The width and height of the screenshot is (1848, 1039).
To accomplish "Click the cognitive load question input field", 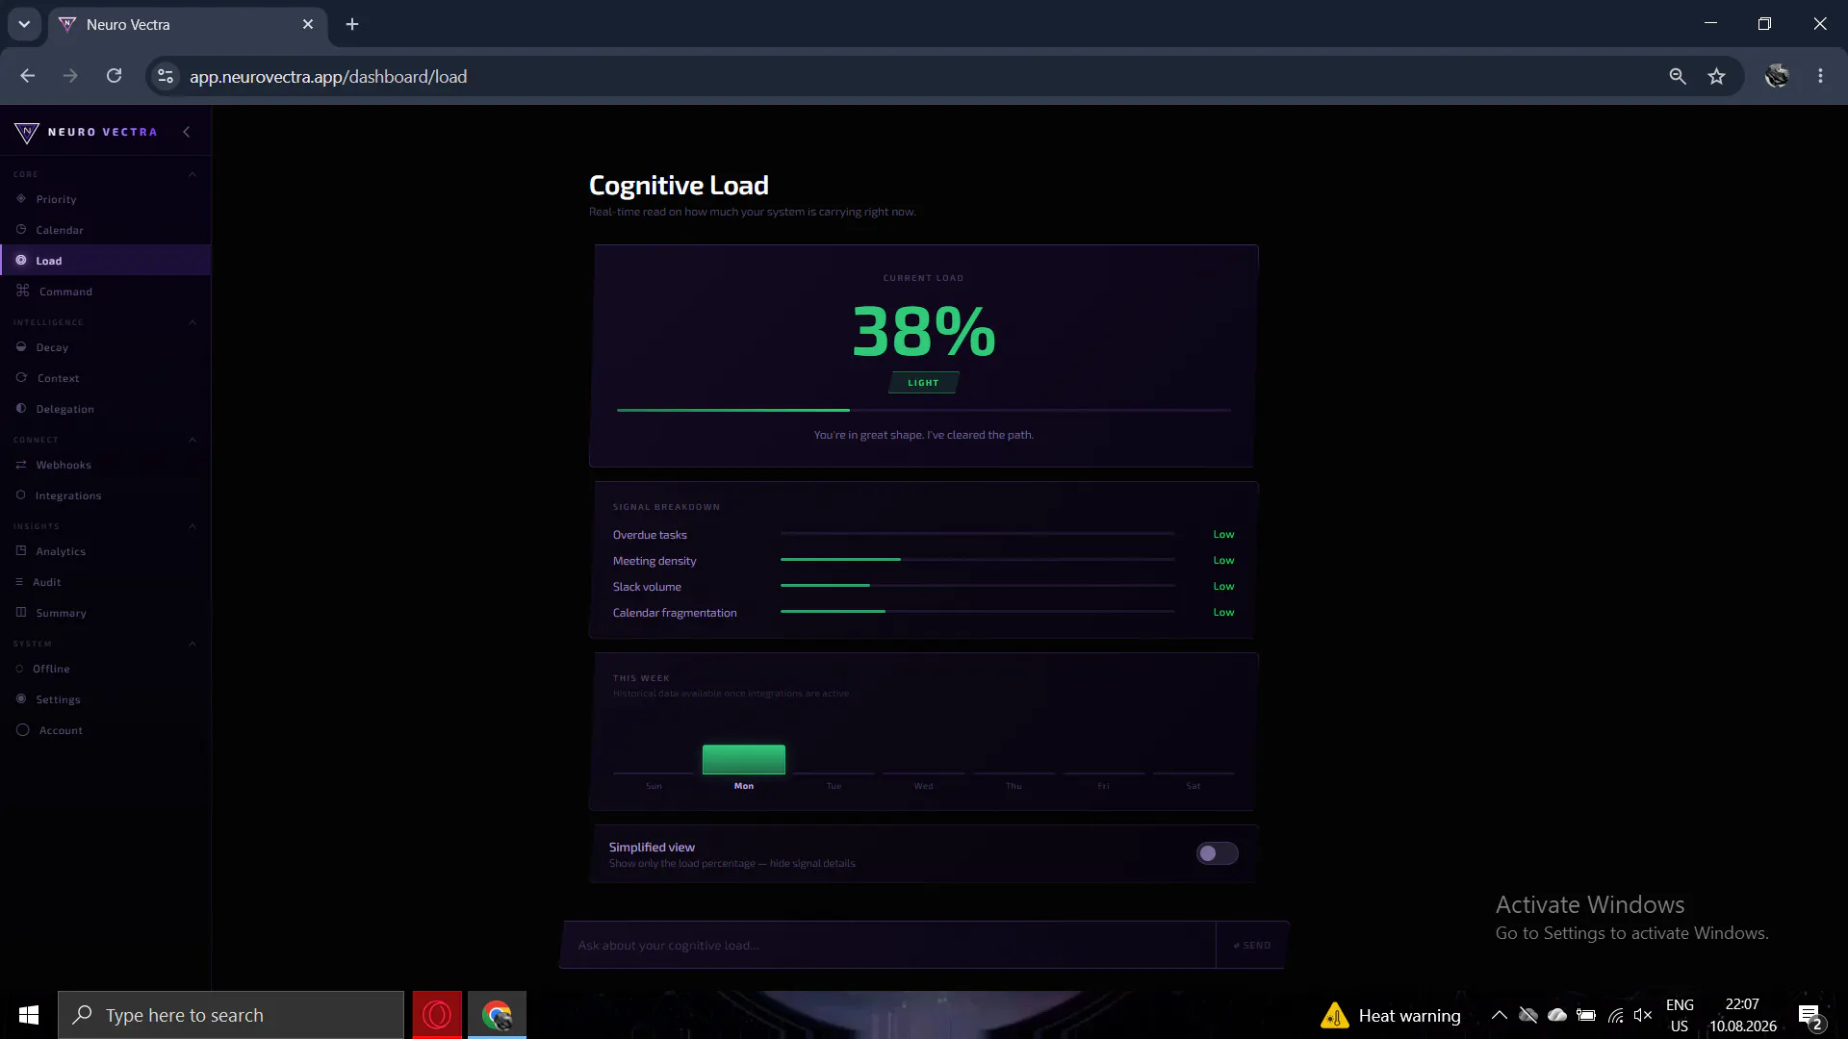I will (888, 946).
